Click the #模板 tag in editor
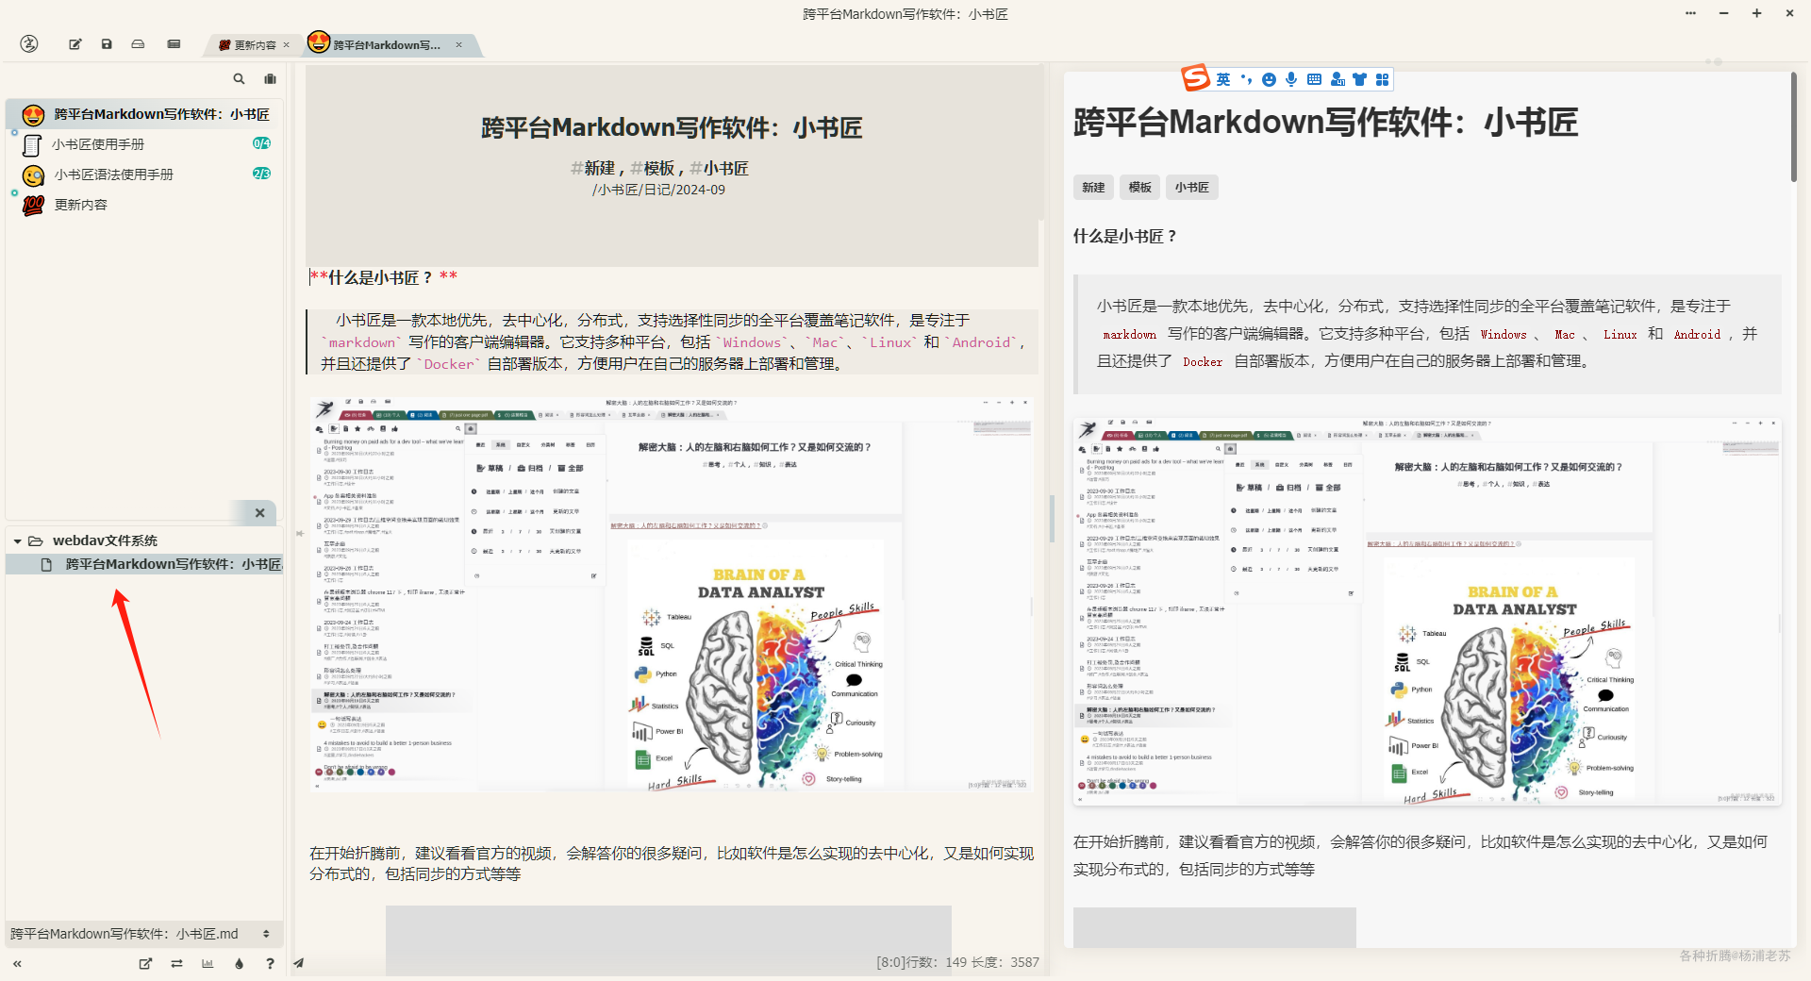1811x981 pixels. (653, 168)
